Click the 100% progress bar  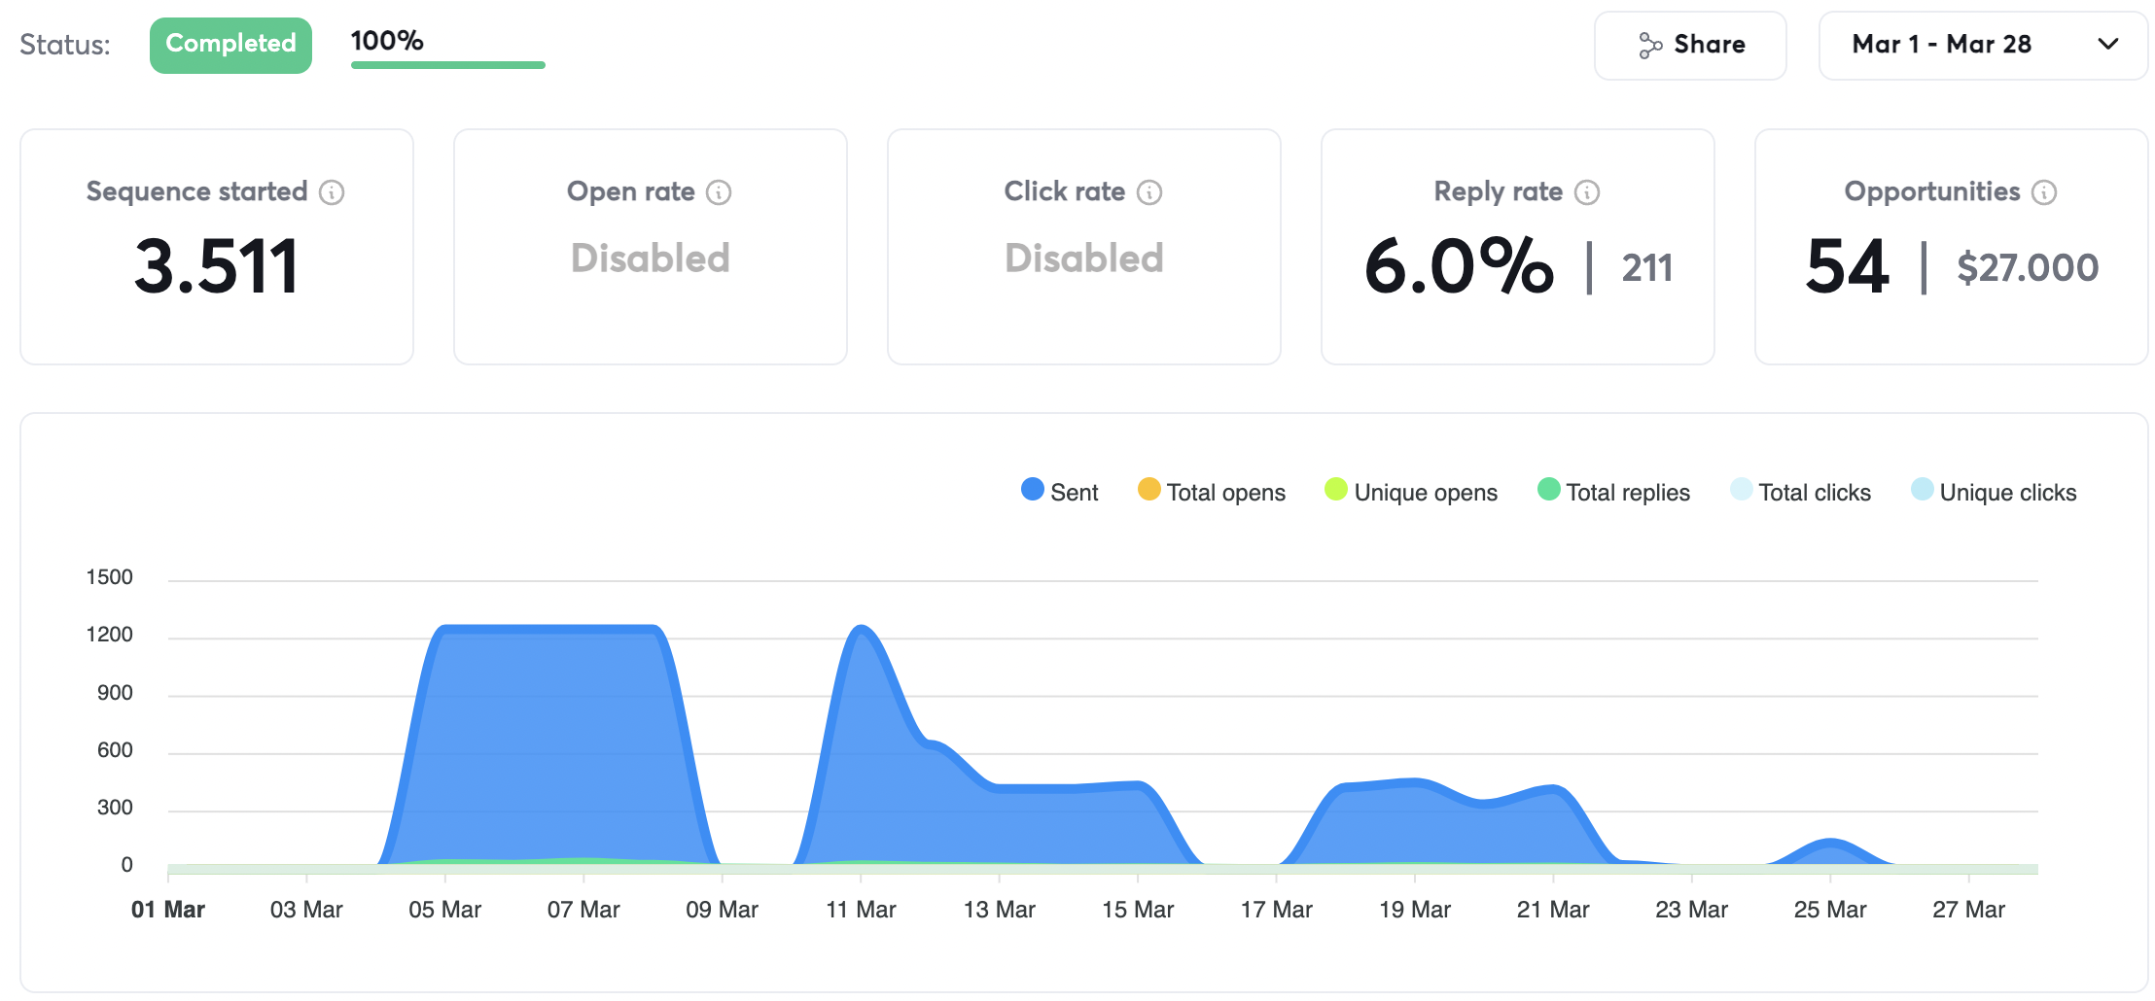point(447,65)
